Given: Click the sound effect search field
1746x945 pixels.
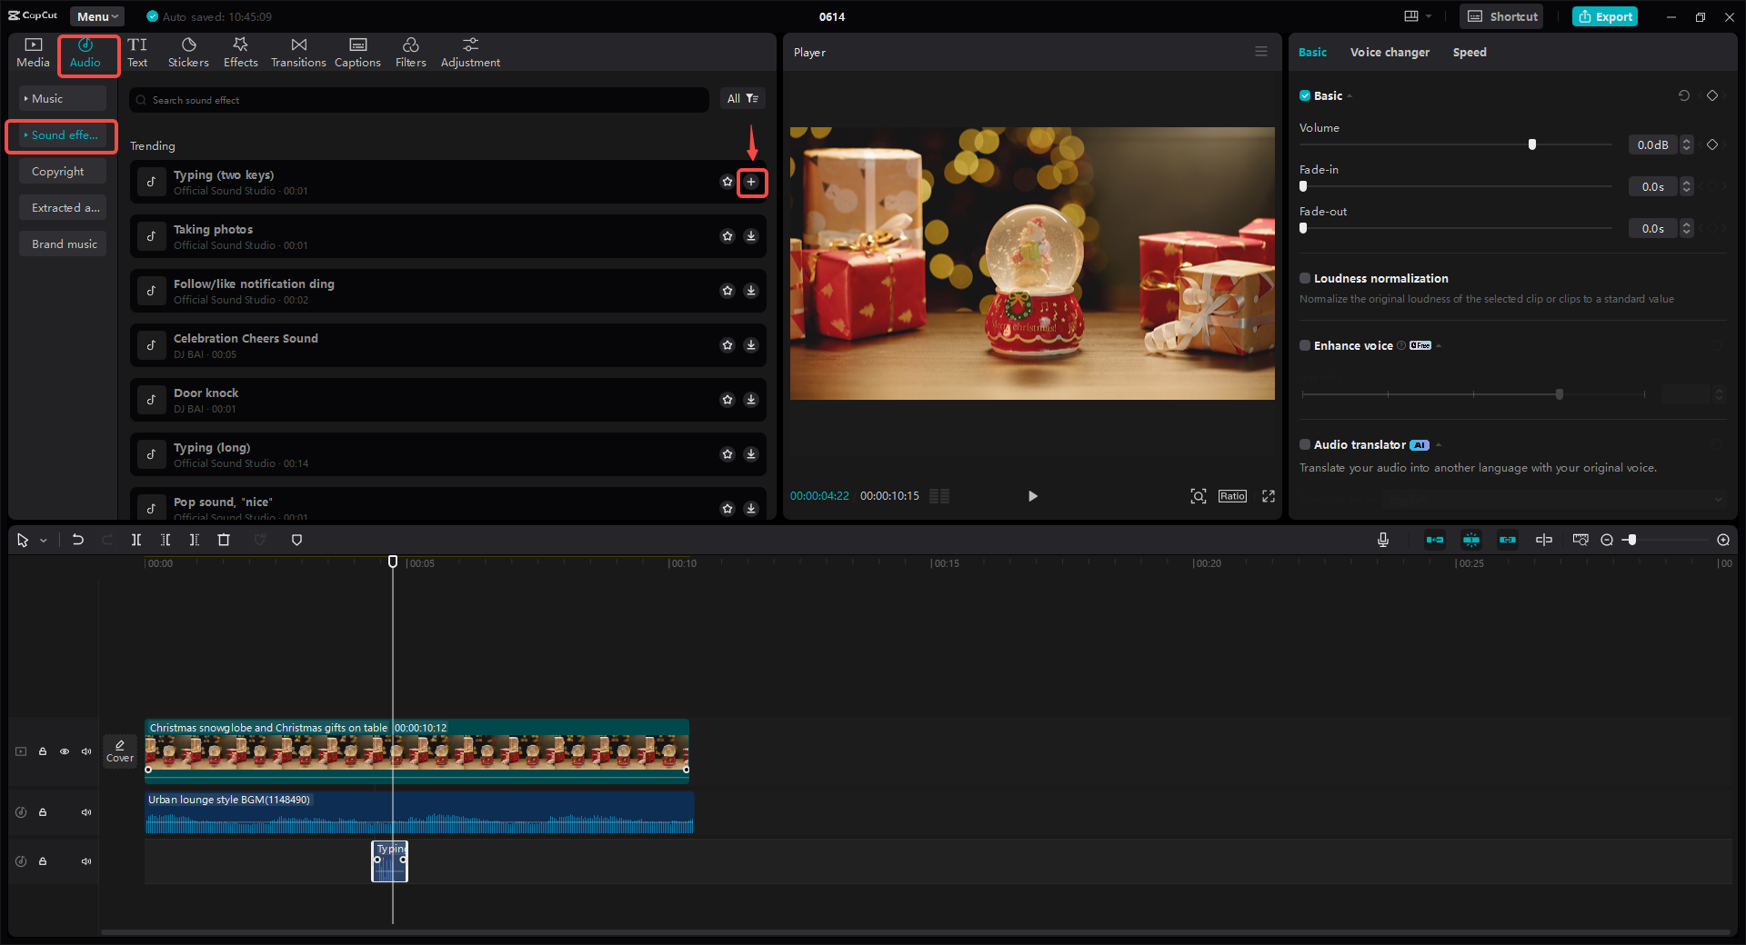Looking at the screenshot, I should [x=418, y=99].
